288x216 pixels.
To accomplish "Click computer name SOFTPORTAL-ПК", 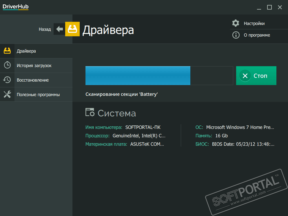I will pos(143,127).
